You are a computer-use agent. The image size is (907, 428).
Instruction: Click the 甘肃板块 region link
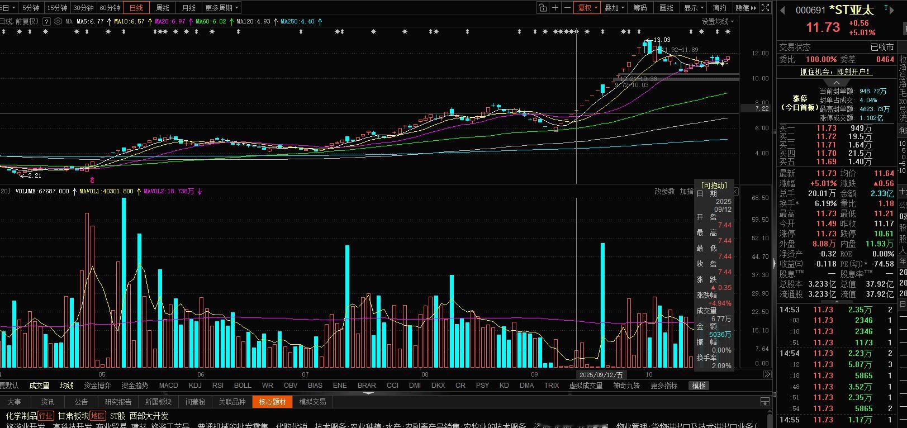coord(73,416)
